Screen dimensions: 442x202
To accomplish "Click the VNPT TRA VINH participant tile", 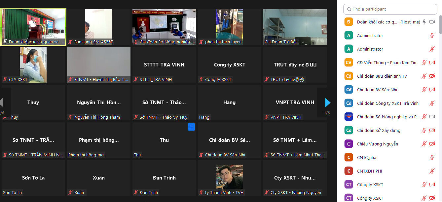I will [295, 102].
